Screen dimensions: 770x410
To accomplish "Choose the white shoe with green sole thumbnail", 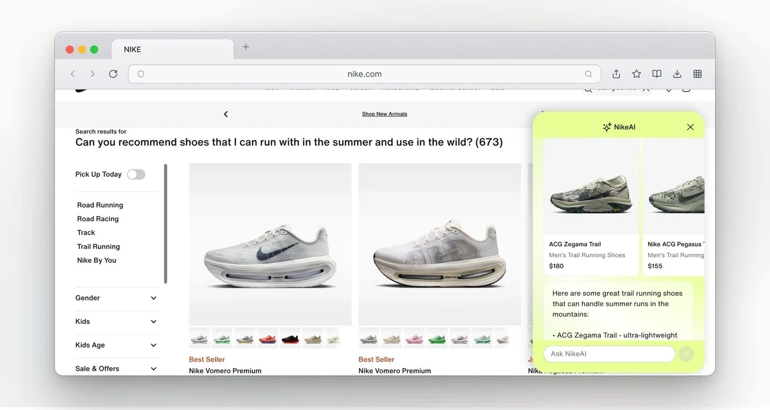I will pyautogui.click(x=222, y=338).
